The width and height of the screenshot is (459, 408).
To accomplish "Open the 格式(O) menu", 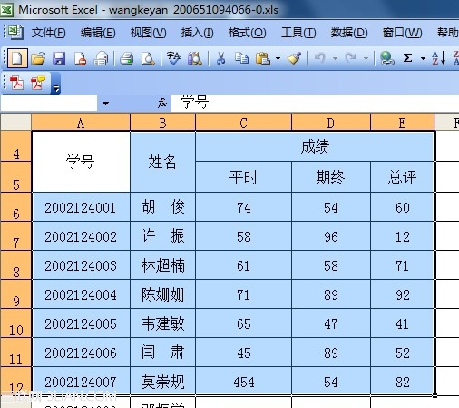I will click(247, 33).
